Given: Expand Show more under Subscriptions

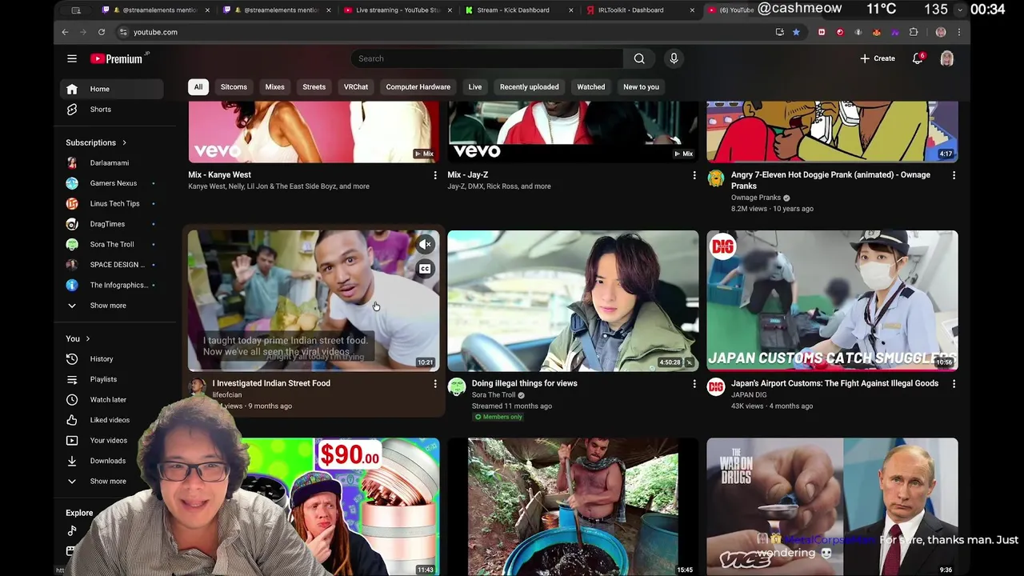Looking at the screenshot, I should [x=112, y=305].
